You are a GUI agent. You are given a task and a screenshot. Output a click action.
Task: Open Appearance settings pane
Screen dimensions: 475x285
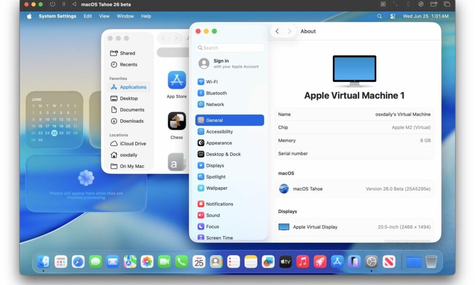[229, 143]
